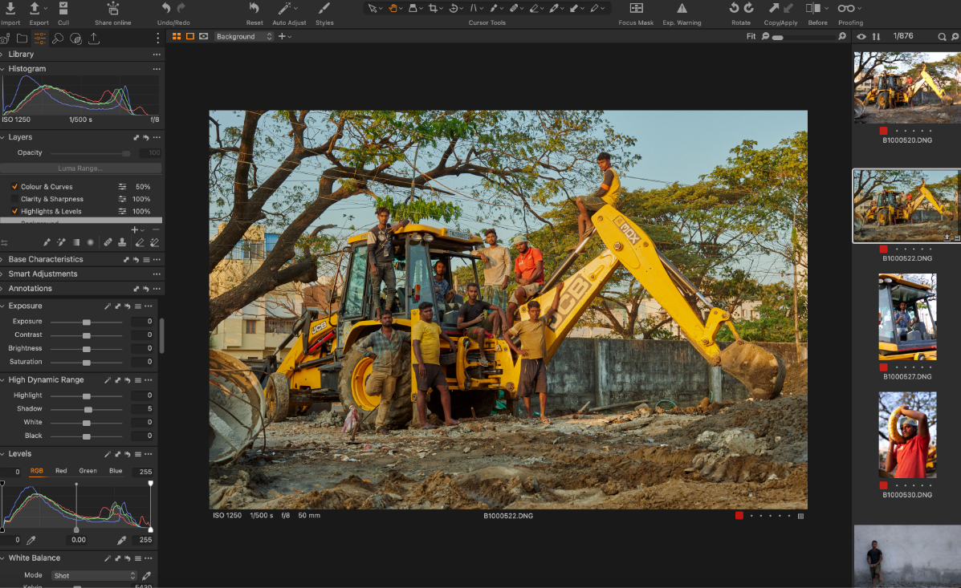The image size is (961, 588).
Task: Collapse the High Dynamic Range panel
Action: 3,379
